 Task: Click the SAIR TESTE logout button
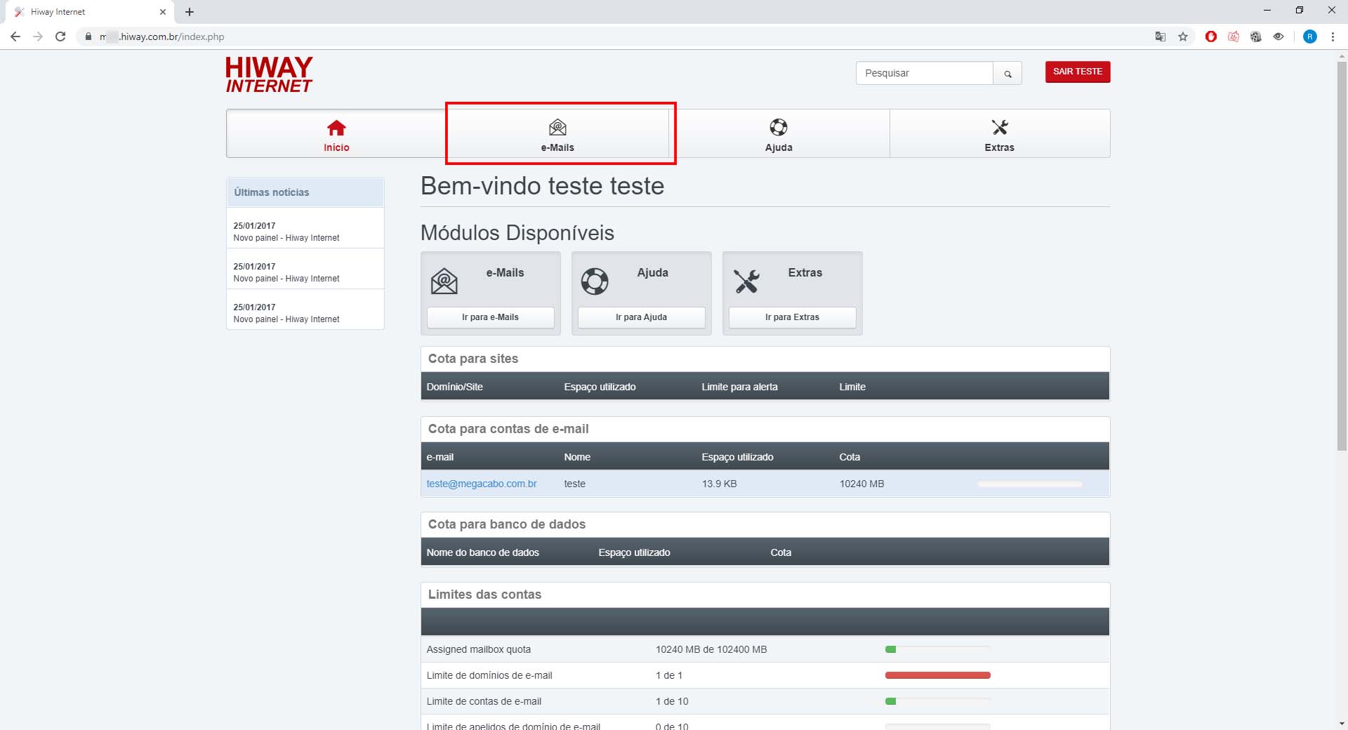coord(1078,72)
